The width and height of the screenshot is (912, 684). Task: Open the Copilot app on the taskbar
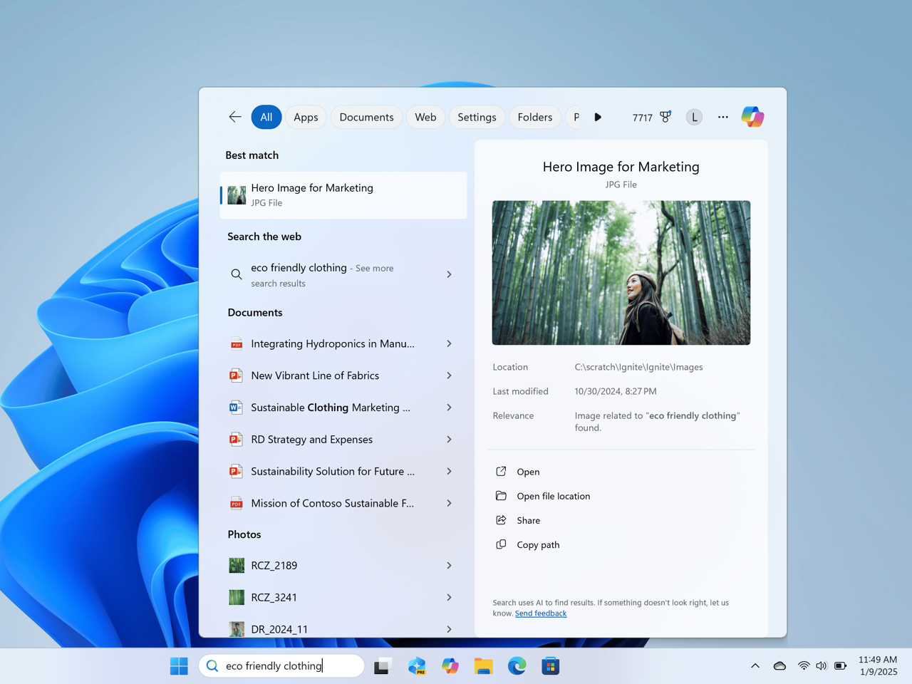450,666
